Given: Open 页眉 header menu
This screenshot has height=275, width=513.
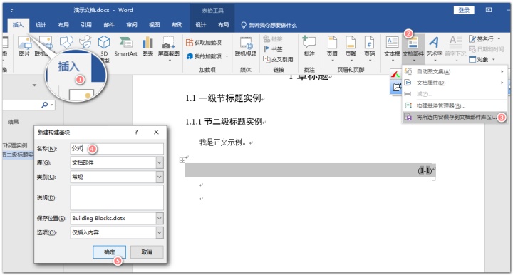Looking at the screenshot, I should pyautogui.click(x=332, y=48).
